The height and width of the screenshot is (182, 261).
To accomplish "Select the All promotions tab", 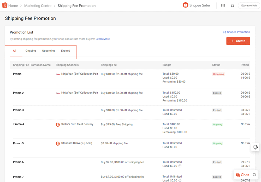I will coord(15,51).
